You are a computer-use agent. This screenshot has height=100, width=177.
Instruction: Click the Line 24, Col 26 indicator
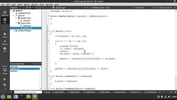click(x=165, y=8)
